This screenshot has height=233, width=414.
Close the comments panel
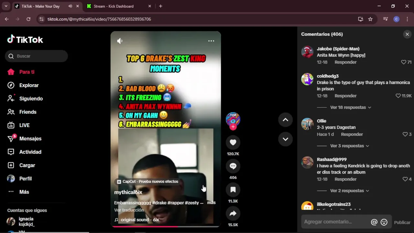(407, 34)
